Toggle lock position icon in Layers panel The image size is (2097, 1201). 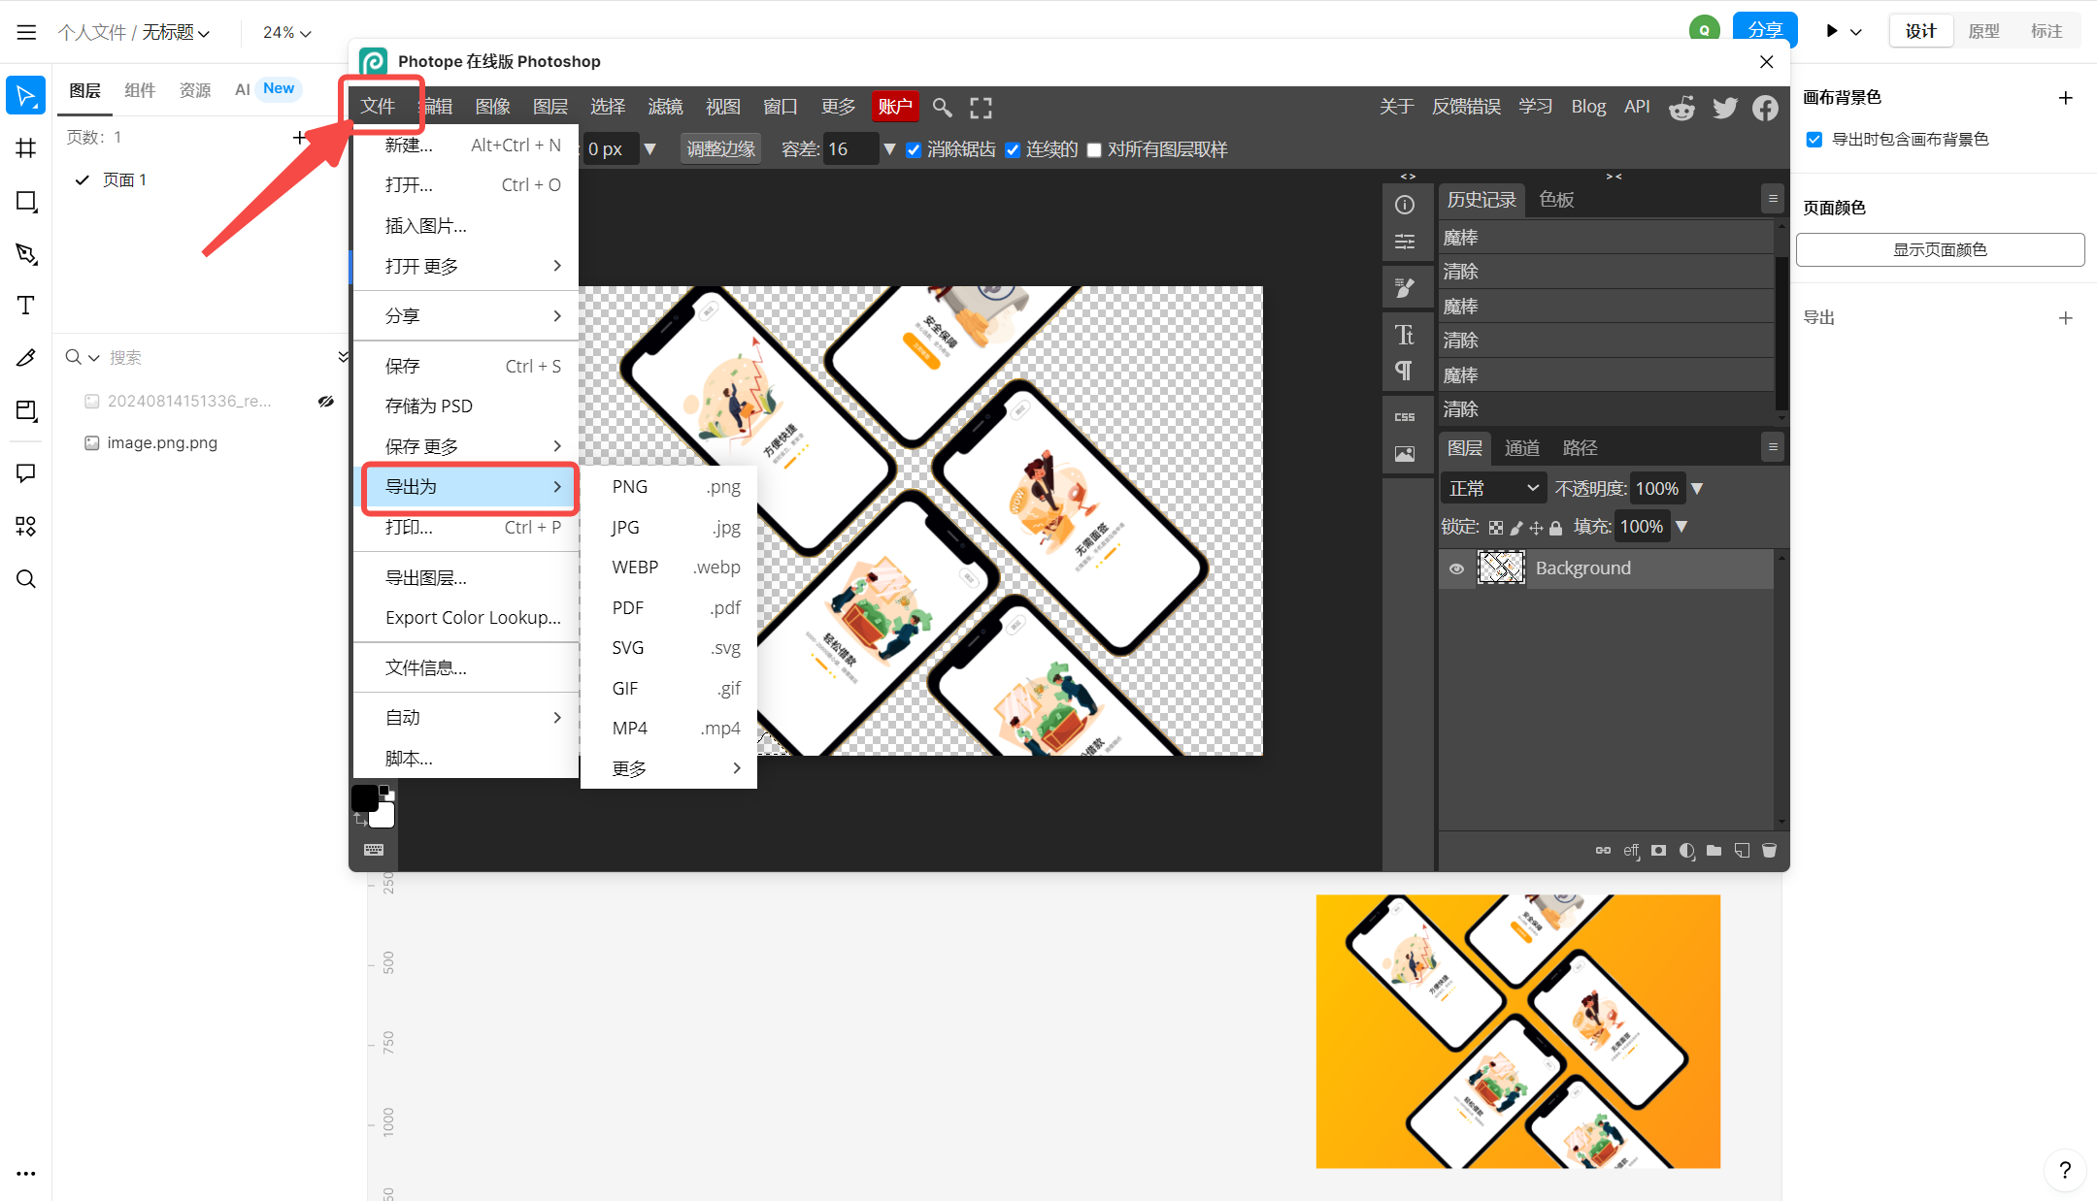click(1536, 528)
